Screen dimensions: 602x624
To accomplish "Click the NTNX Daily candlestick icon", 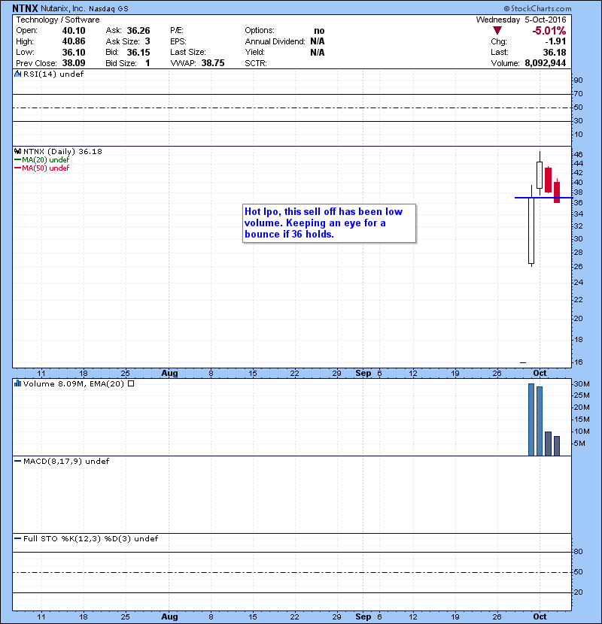I will click(x=17, y=152).
